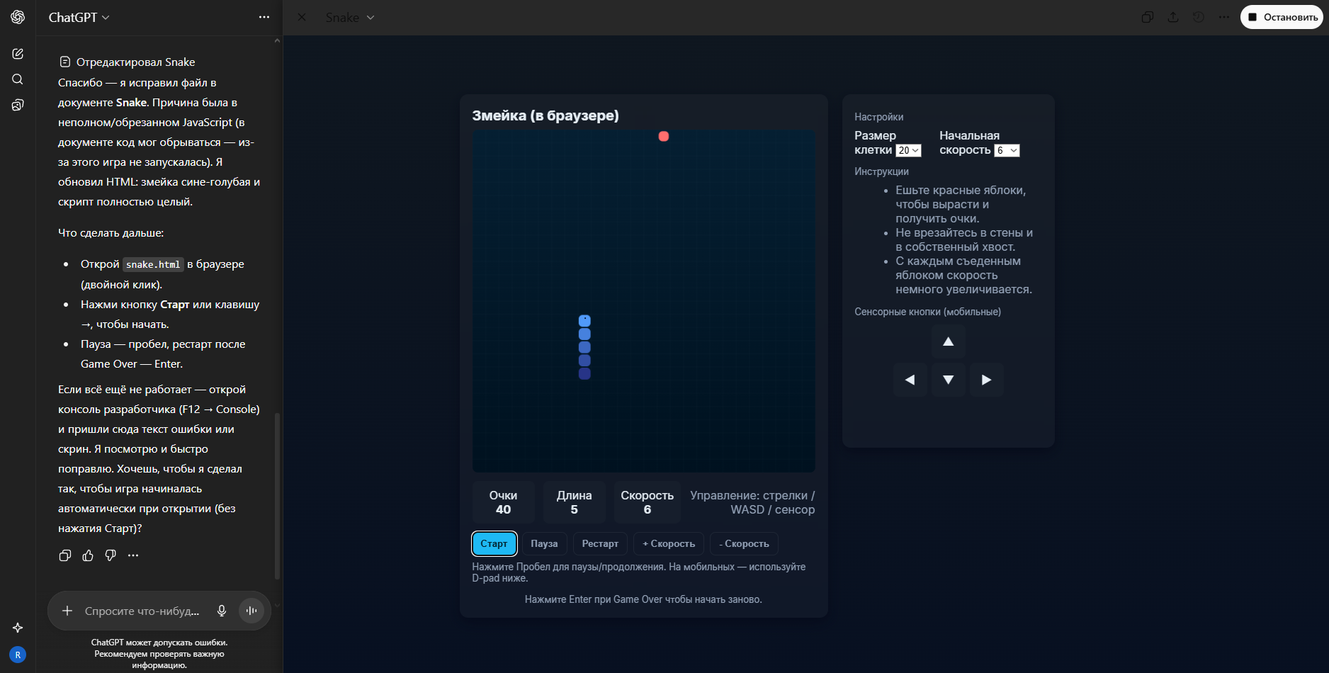This screenshot has height=673, width=1329.
Task: Copy the assistant response with copy icon
Action: [65, 555]
